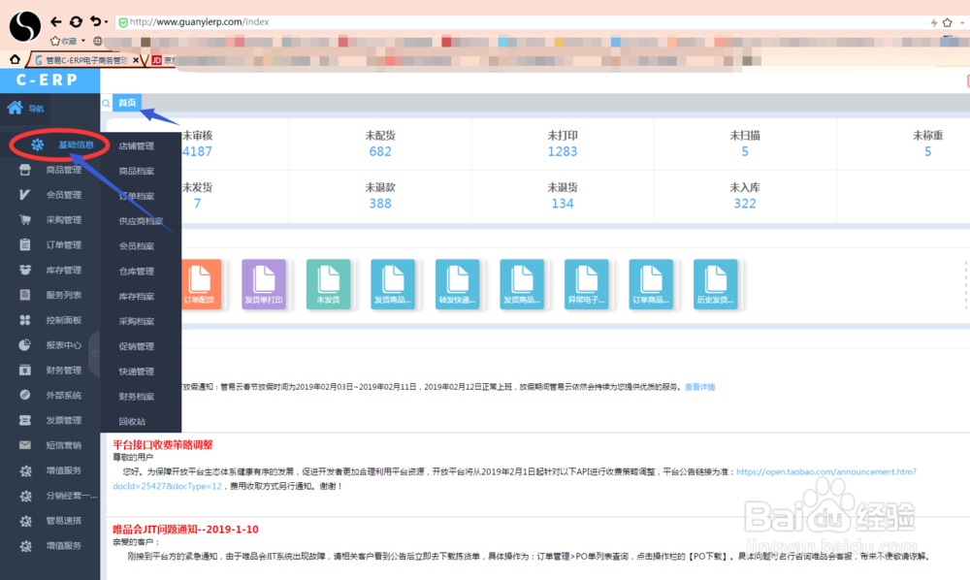Image resolution: width=970 pixels, height=580 pixels.
Task: Click browser undo-close arrow icon
Action: (95, 21)
